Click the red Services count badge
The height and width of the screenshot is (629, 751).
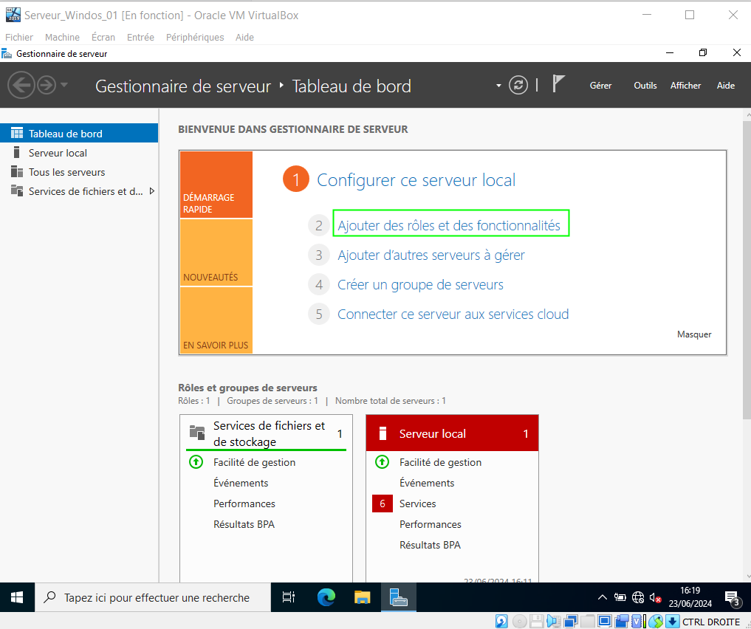click(x=382, y=503)
